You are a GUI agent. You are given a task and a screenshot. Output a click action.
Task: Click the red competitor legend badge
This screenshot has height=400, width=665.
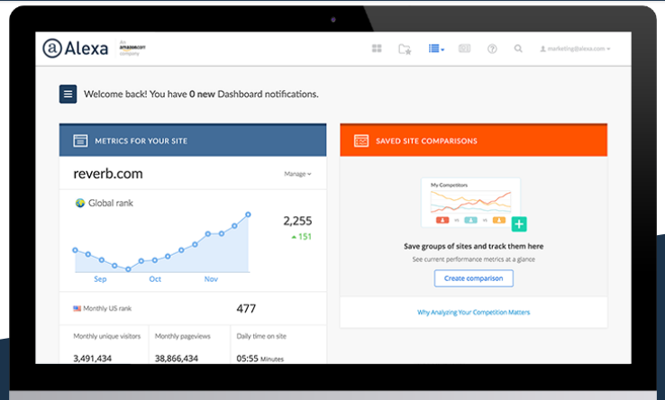pyautogui.click(x=442, y=220)
